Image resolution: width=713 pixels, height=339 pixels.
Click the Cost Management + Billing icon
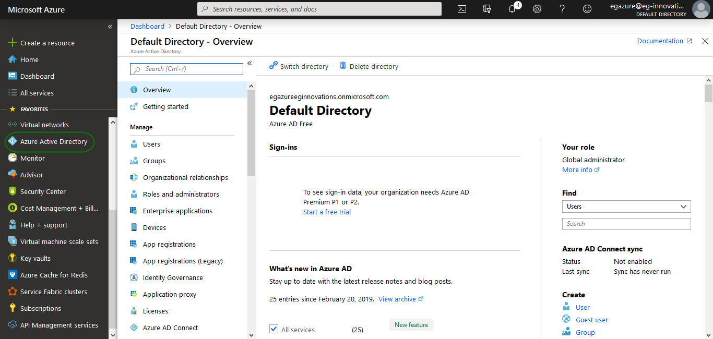(x=13, y=208)
